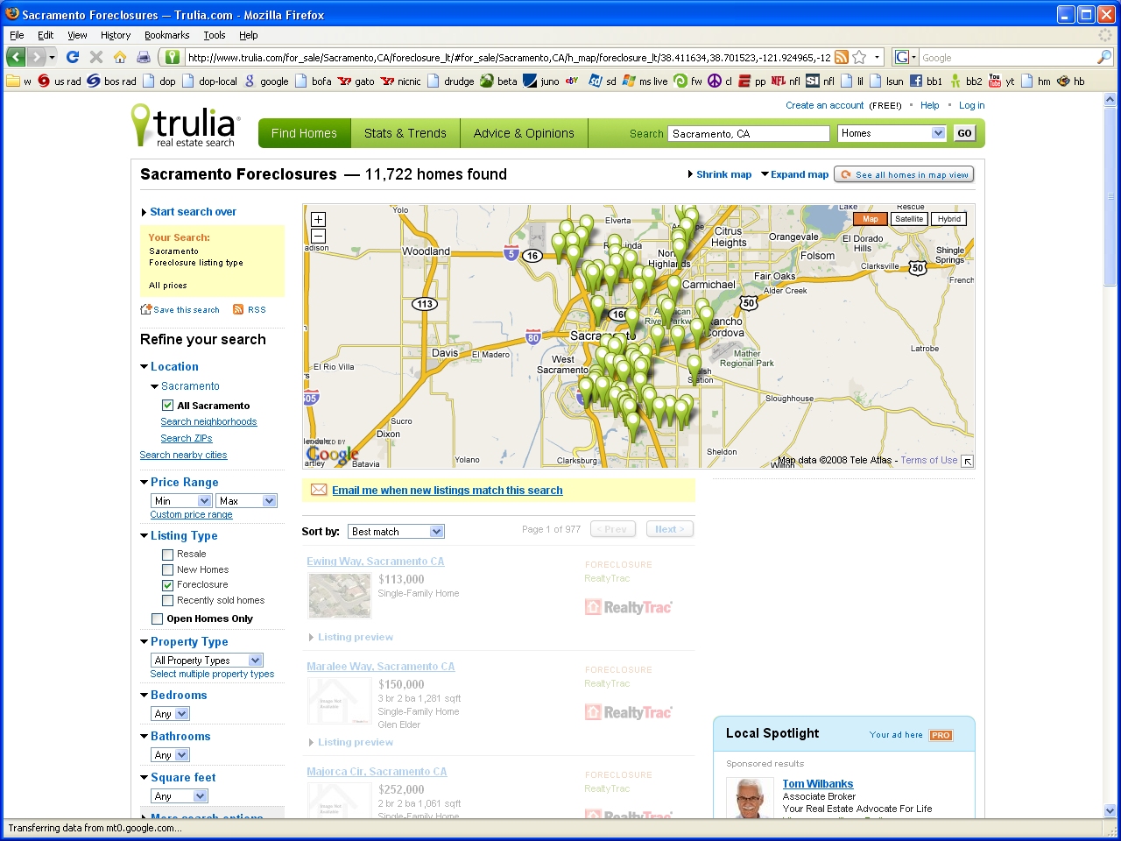1121x841 pixels.
Task: Toggle the map overview corner arrow
Action: [967, 461]
